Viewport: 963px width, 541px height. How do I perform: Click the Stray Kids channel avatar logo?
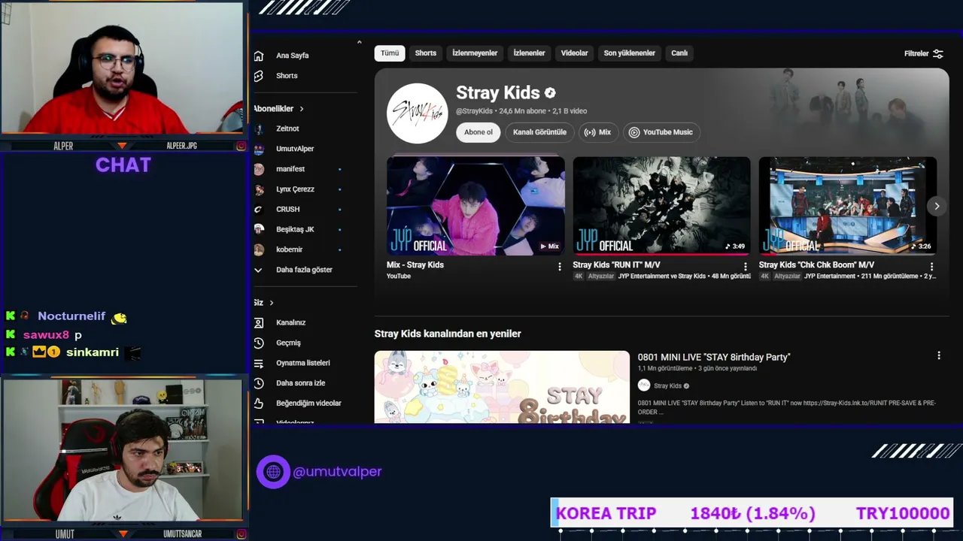417,113
